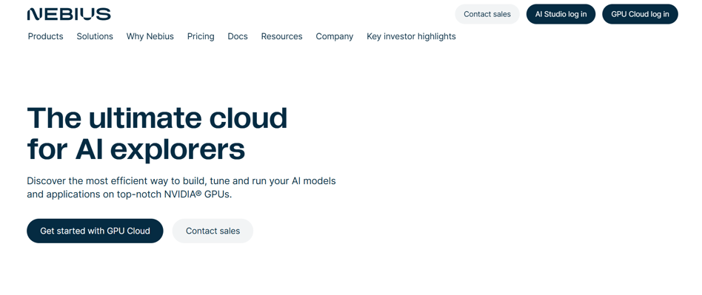The image size is (702, 295).
Task: Expand the Company navigation menu
Action: point(335,37)
